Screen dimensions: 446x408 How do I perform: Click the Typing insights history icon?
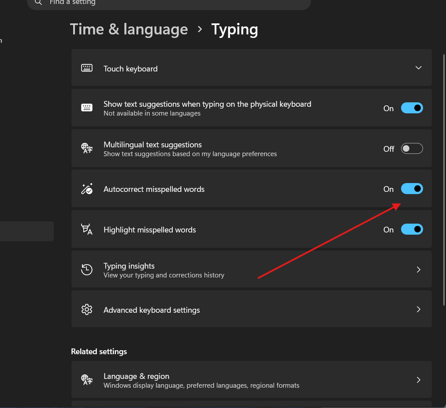point(87,270)
